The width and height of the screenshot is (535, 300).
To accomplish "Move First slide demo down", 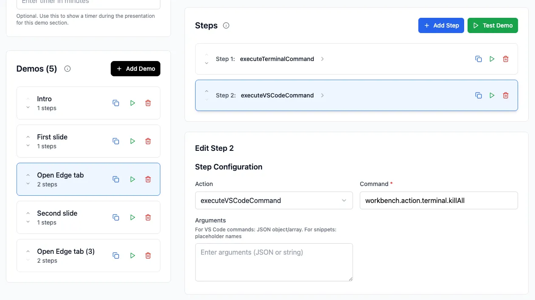I will 28,146.
